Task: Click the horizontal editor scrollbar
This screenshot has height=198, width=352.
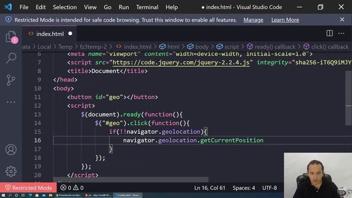Action: [x=131, y=180]
